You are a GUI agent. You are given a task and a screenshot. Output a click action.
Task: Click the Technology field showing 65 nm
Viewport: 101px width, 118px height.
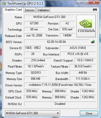pyautogui.click(x=34, y=29)
